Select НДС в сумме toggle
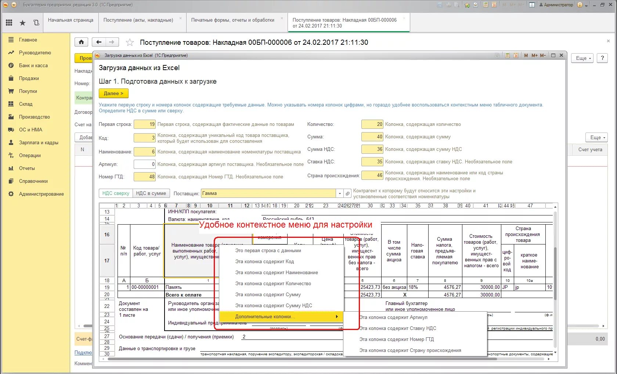The image size is (617, 374). pyautogui.click(x=151, y=193)
